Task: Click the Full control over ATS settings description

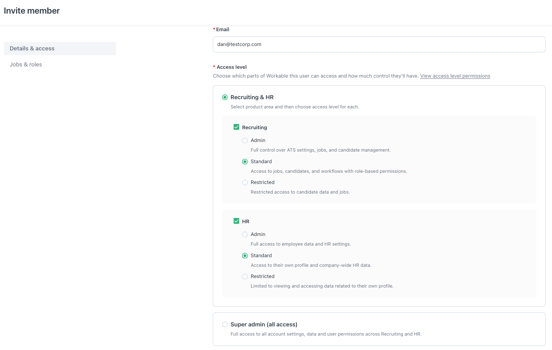Action: (320, 150)
